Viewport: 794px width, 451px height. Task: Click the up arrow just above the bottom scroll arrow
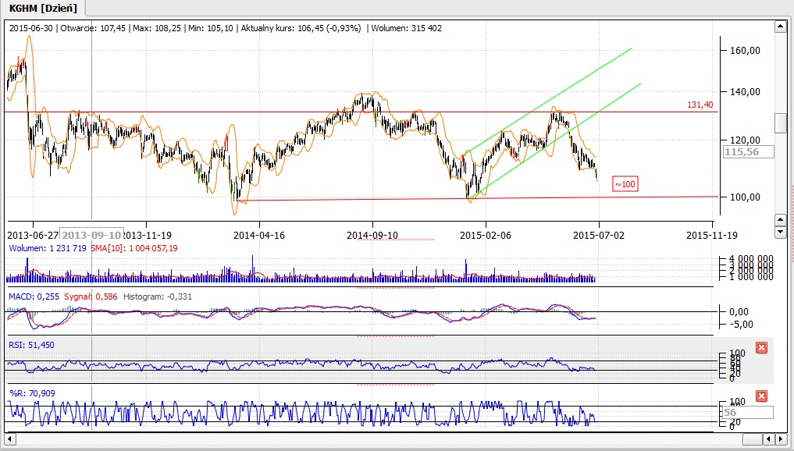(x=779, y=220)
